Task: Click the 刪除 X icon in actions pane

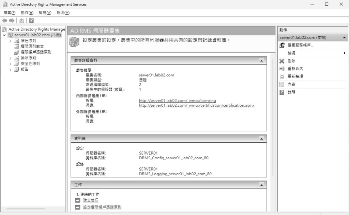Action: (x=282, y=61)
